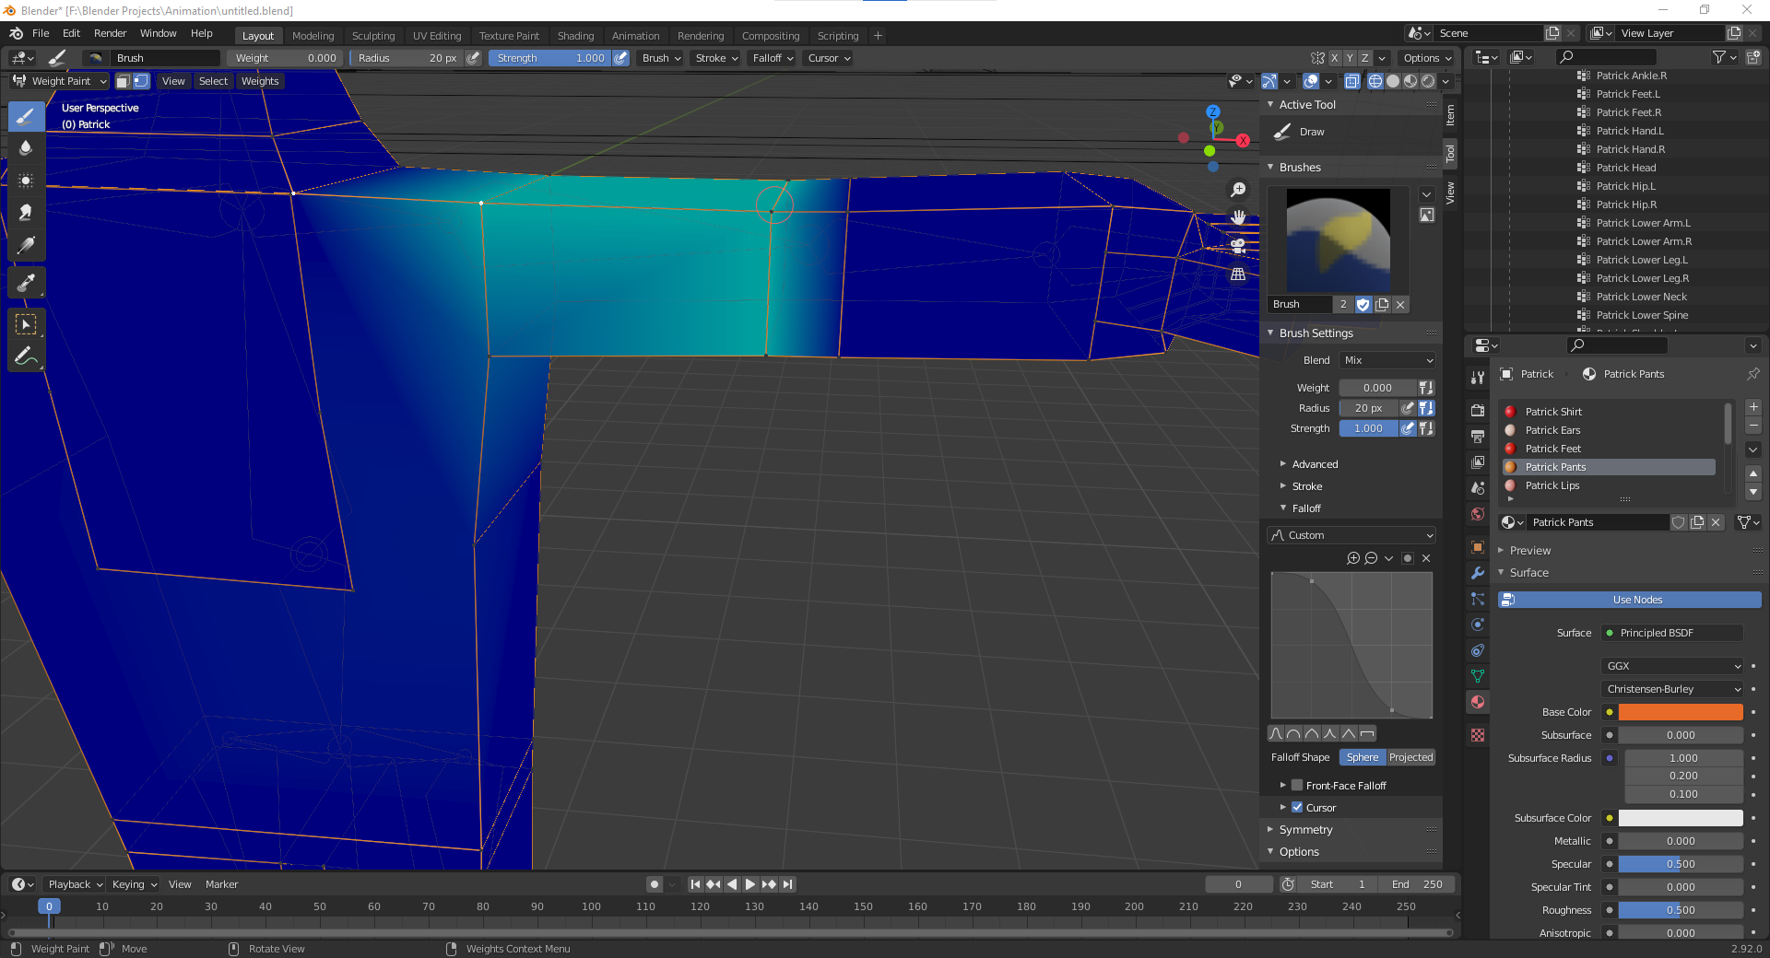Expand the Advanced brush settings panel

click(x=1315, y=464)
